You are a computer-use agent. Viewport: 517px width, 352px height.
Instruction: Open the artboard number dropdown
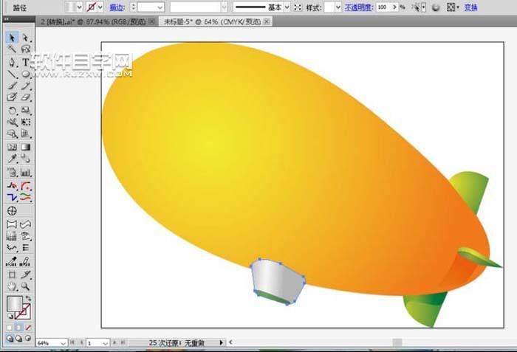tap(105, 343)
